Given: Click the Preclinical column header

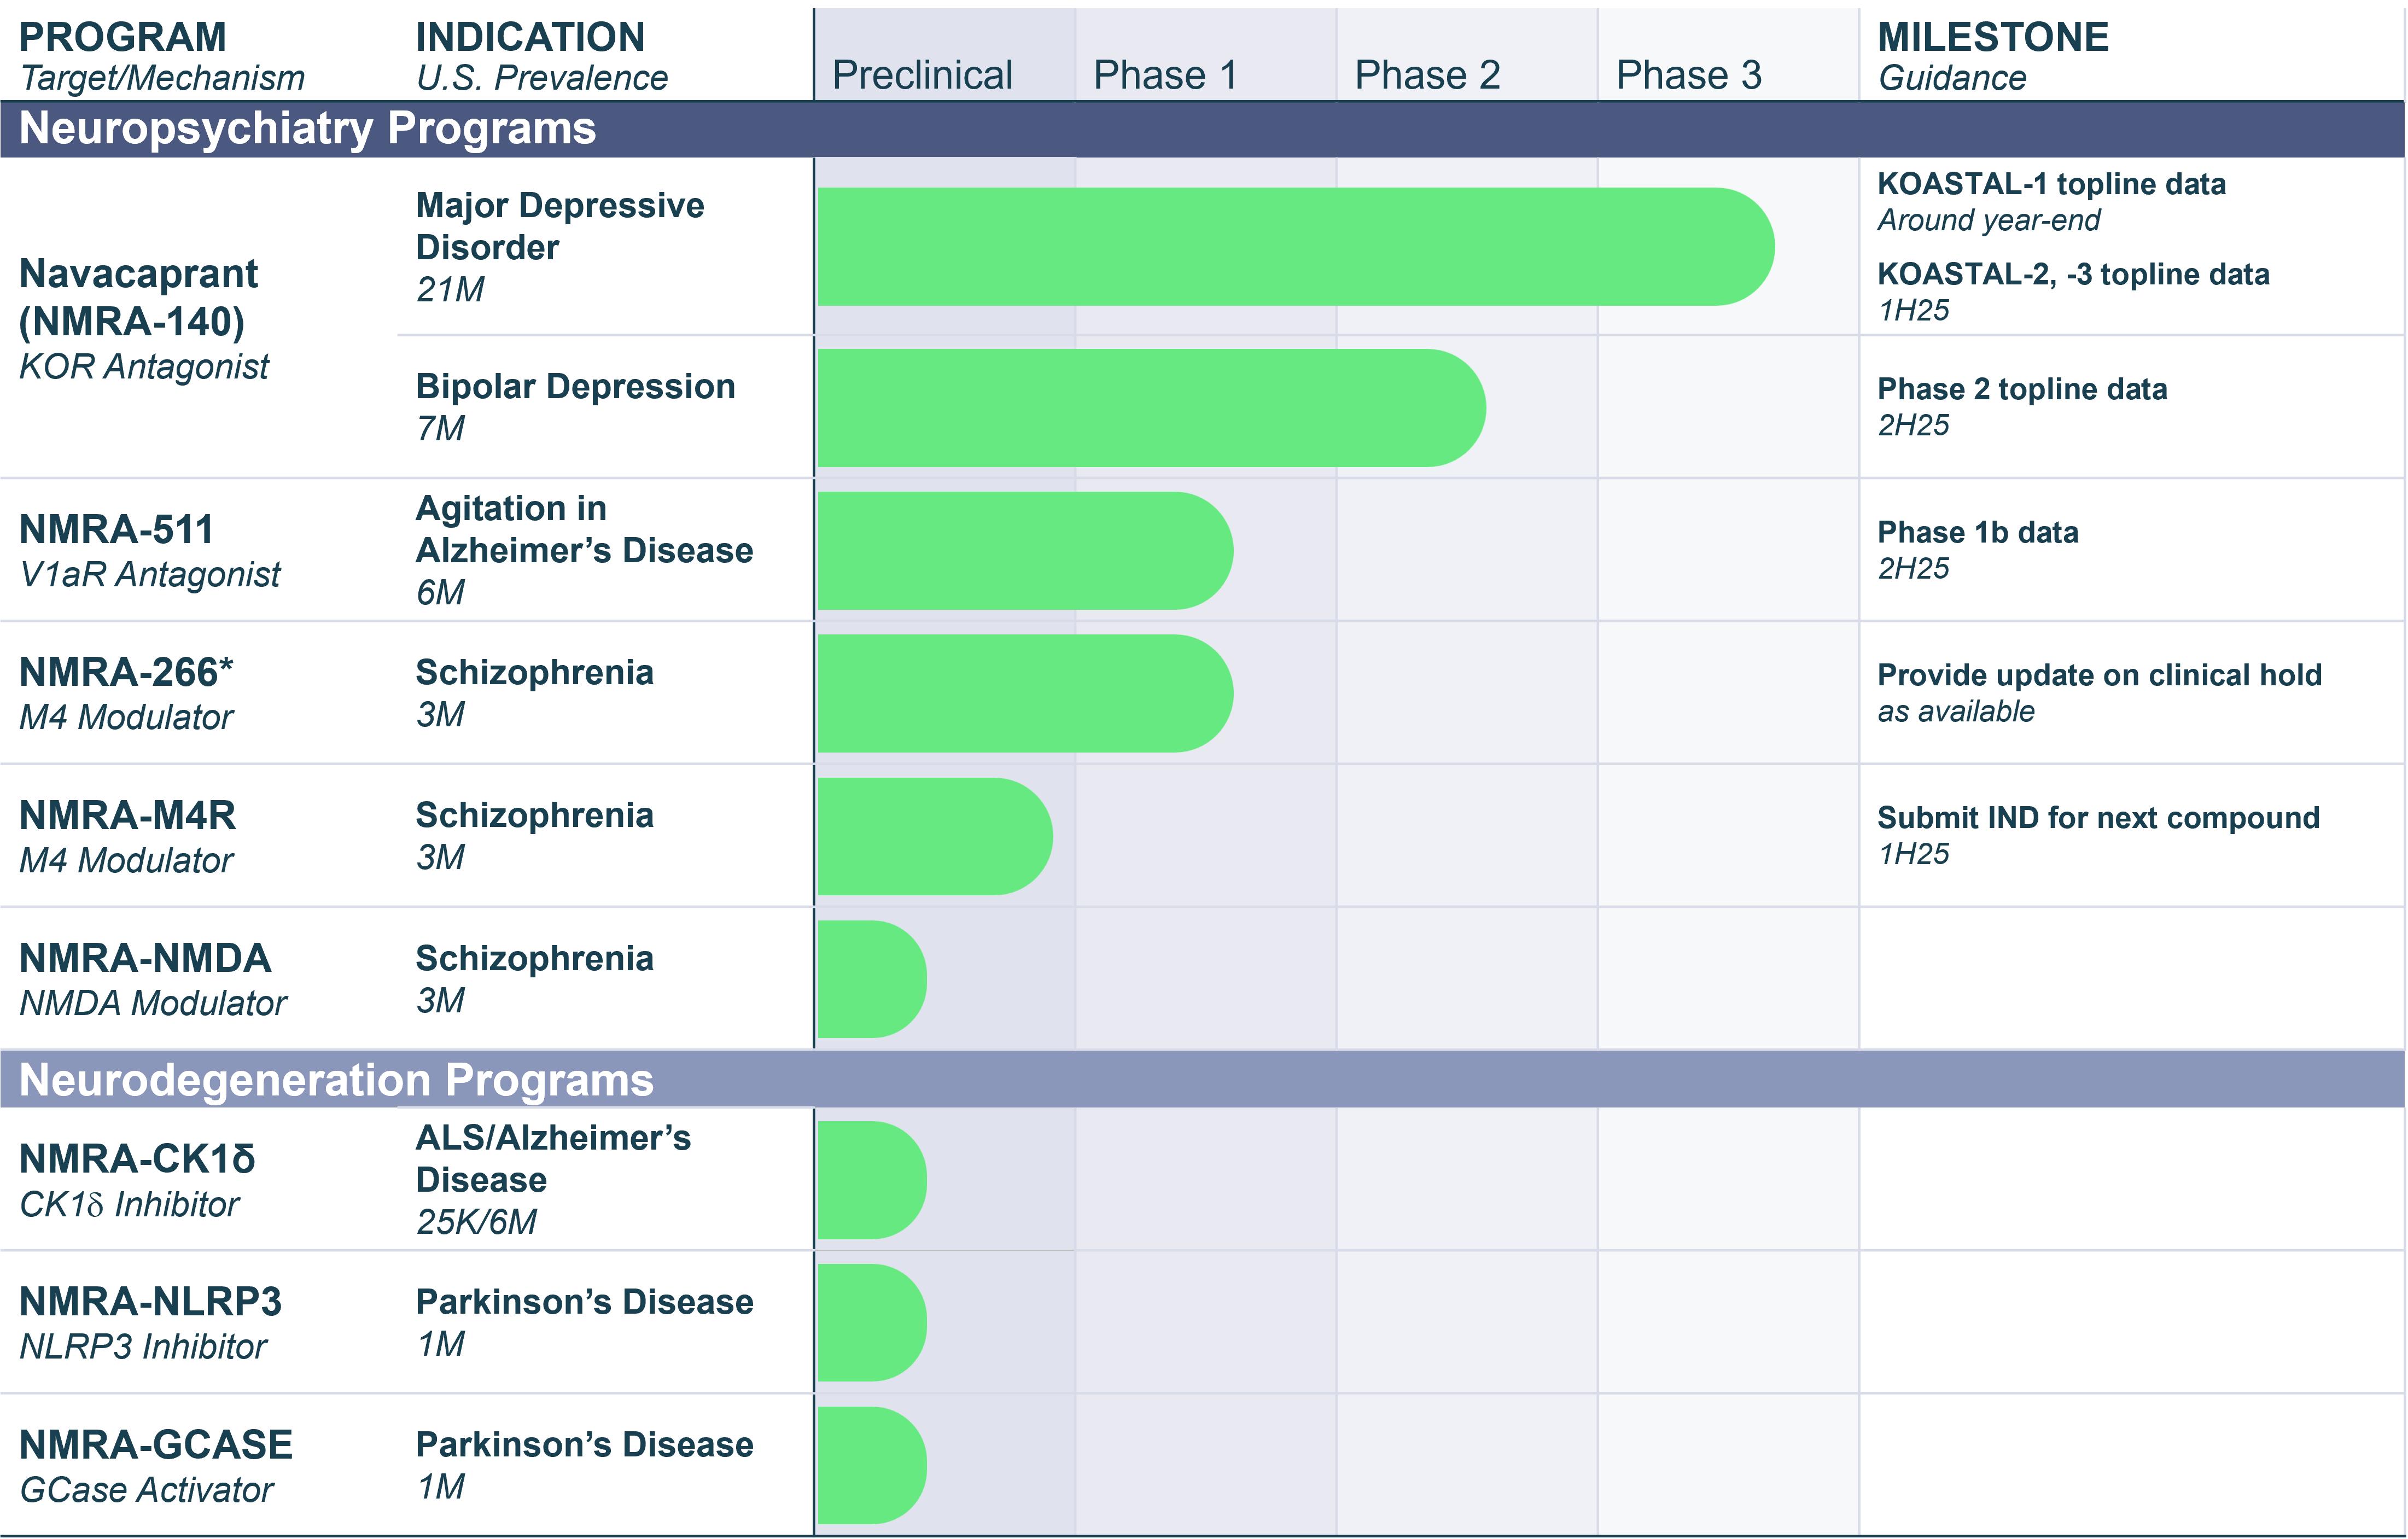Looking at the screenshot, I should click(x=922, y=75).
